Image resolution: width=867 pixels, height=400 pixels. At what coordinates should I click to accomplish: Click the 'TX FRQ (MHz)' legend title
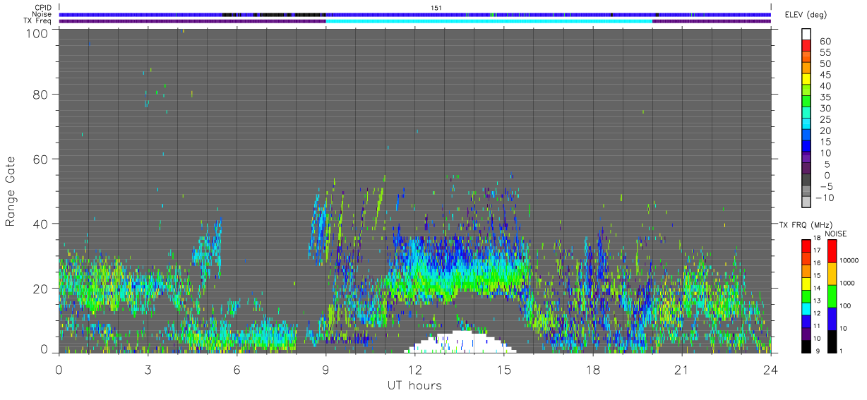802,224
